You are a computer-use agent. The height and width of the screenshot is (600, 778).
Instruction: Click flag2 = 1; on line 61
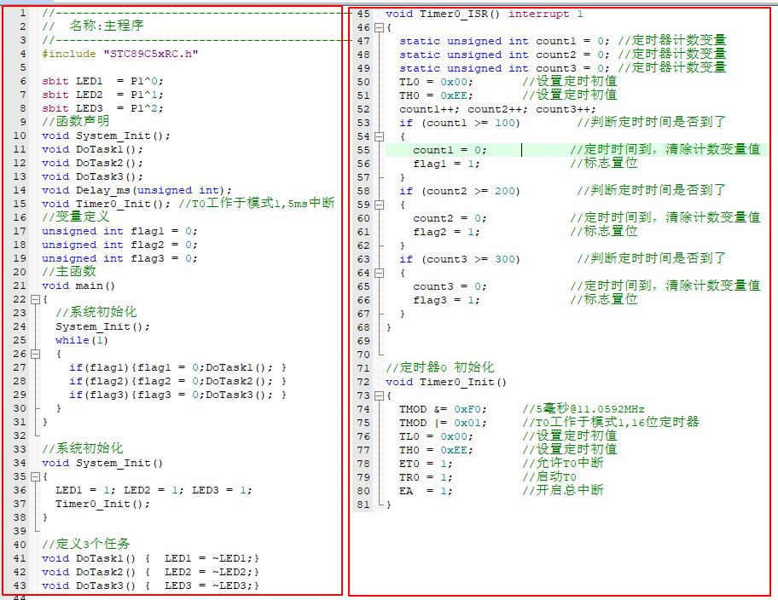click(x=446, y=232)
